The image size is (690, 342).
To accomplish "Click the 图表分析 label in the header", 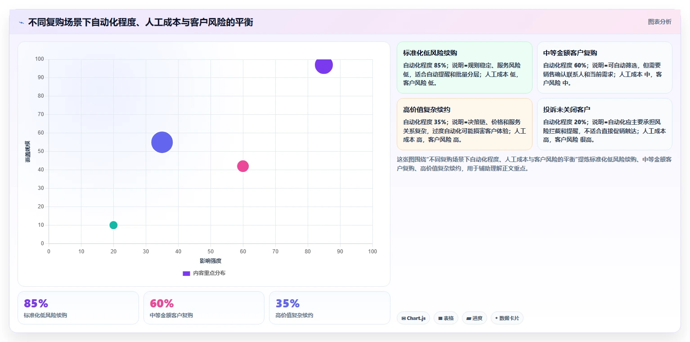I will click(x=659, y=22).
